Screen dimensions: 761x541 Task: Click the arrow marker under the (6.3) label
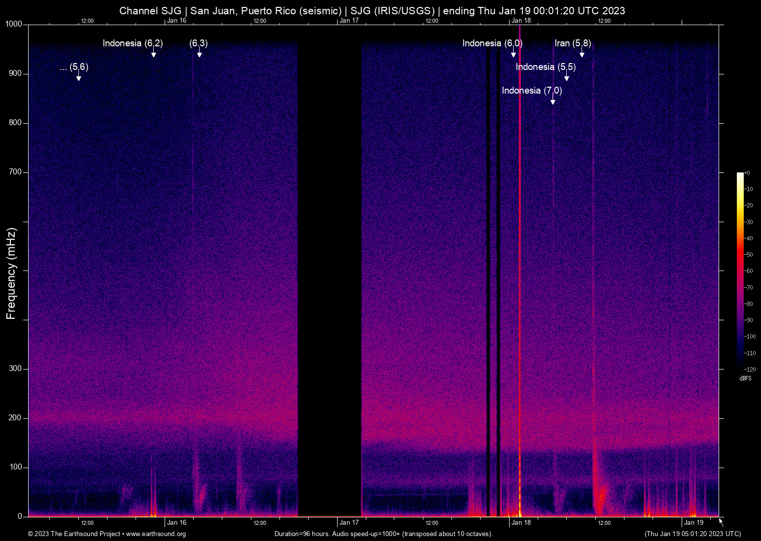click(199, 54)
